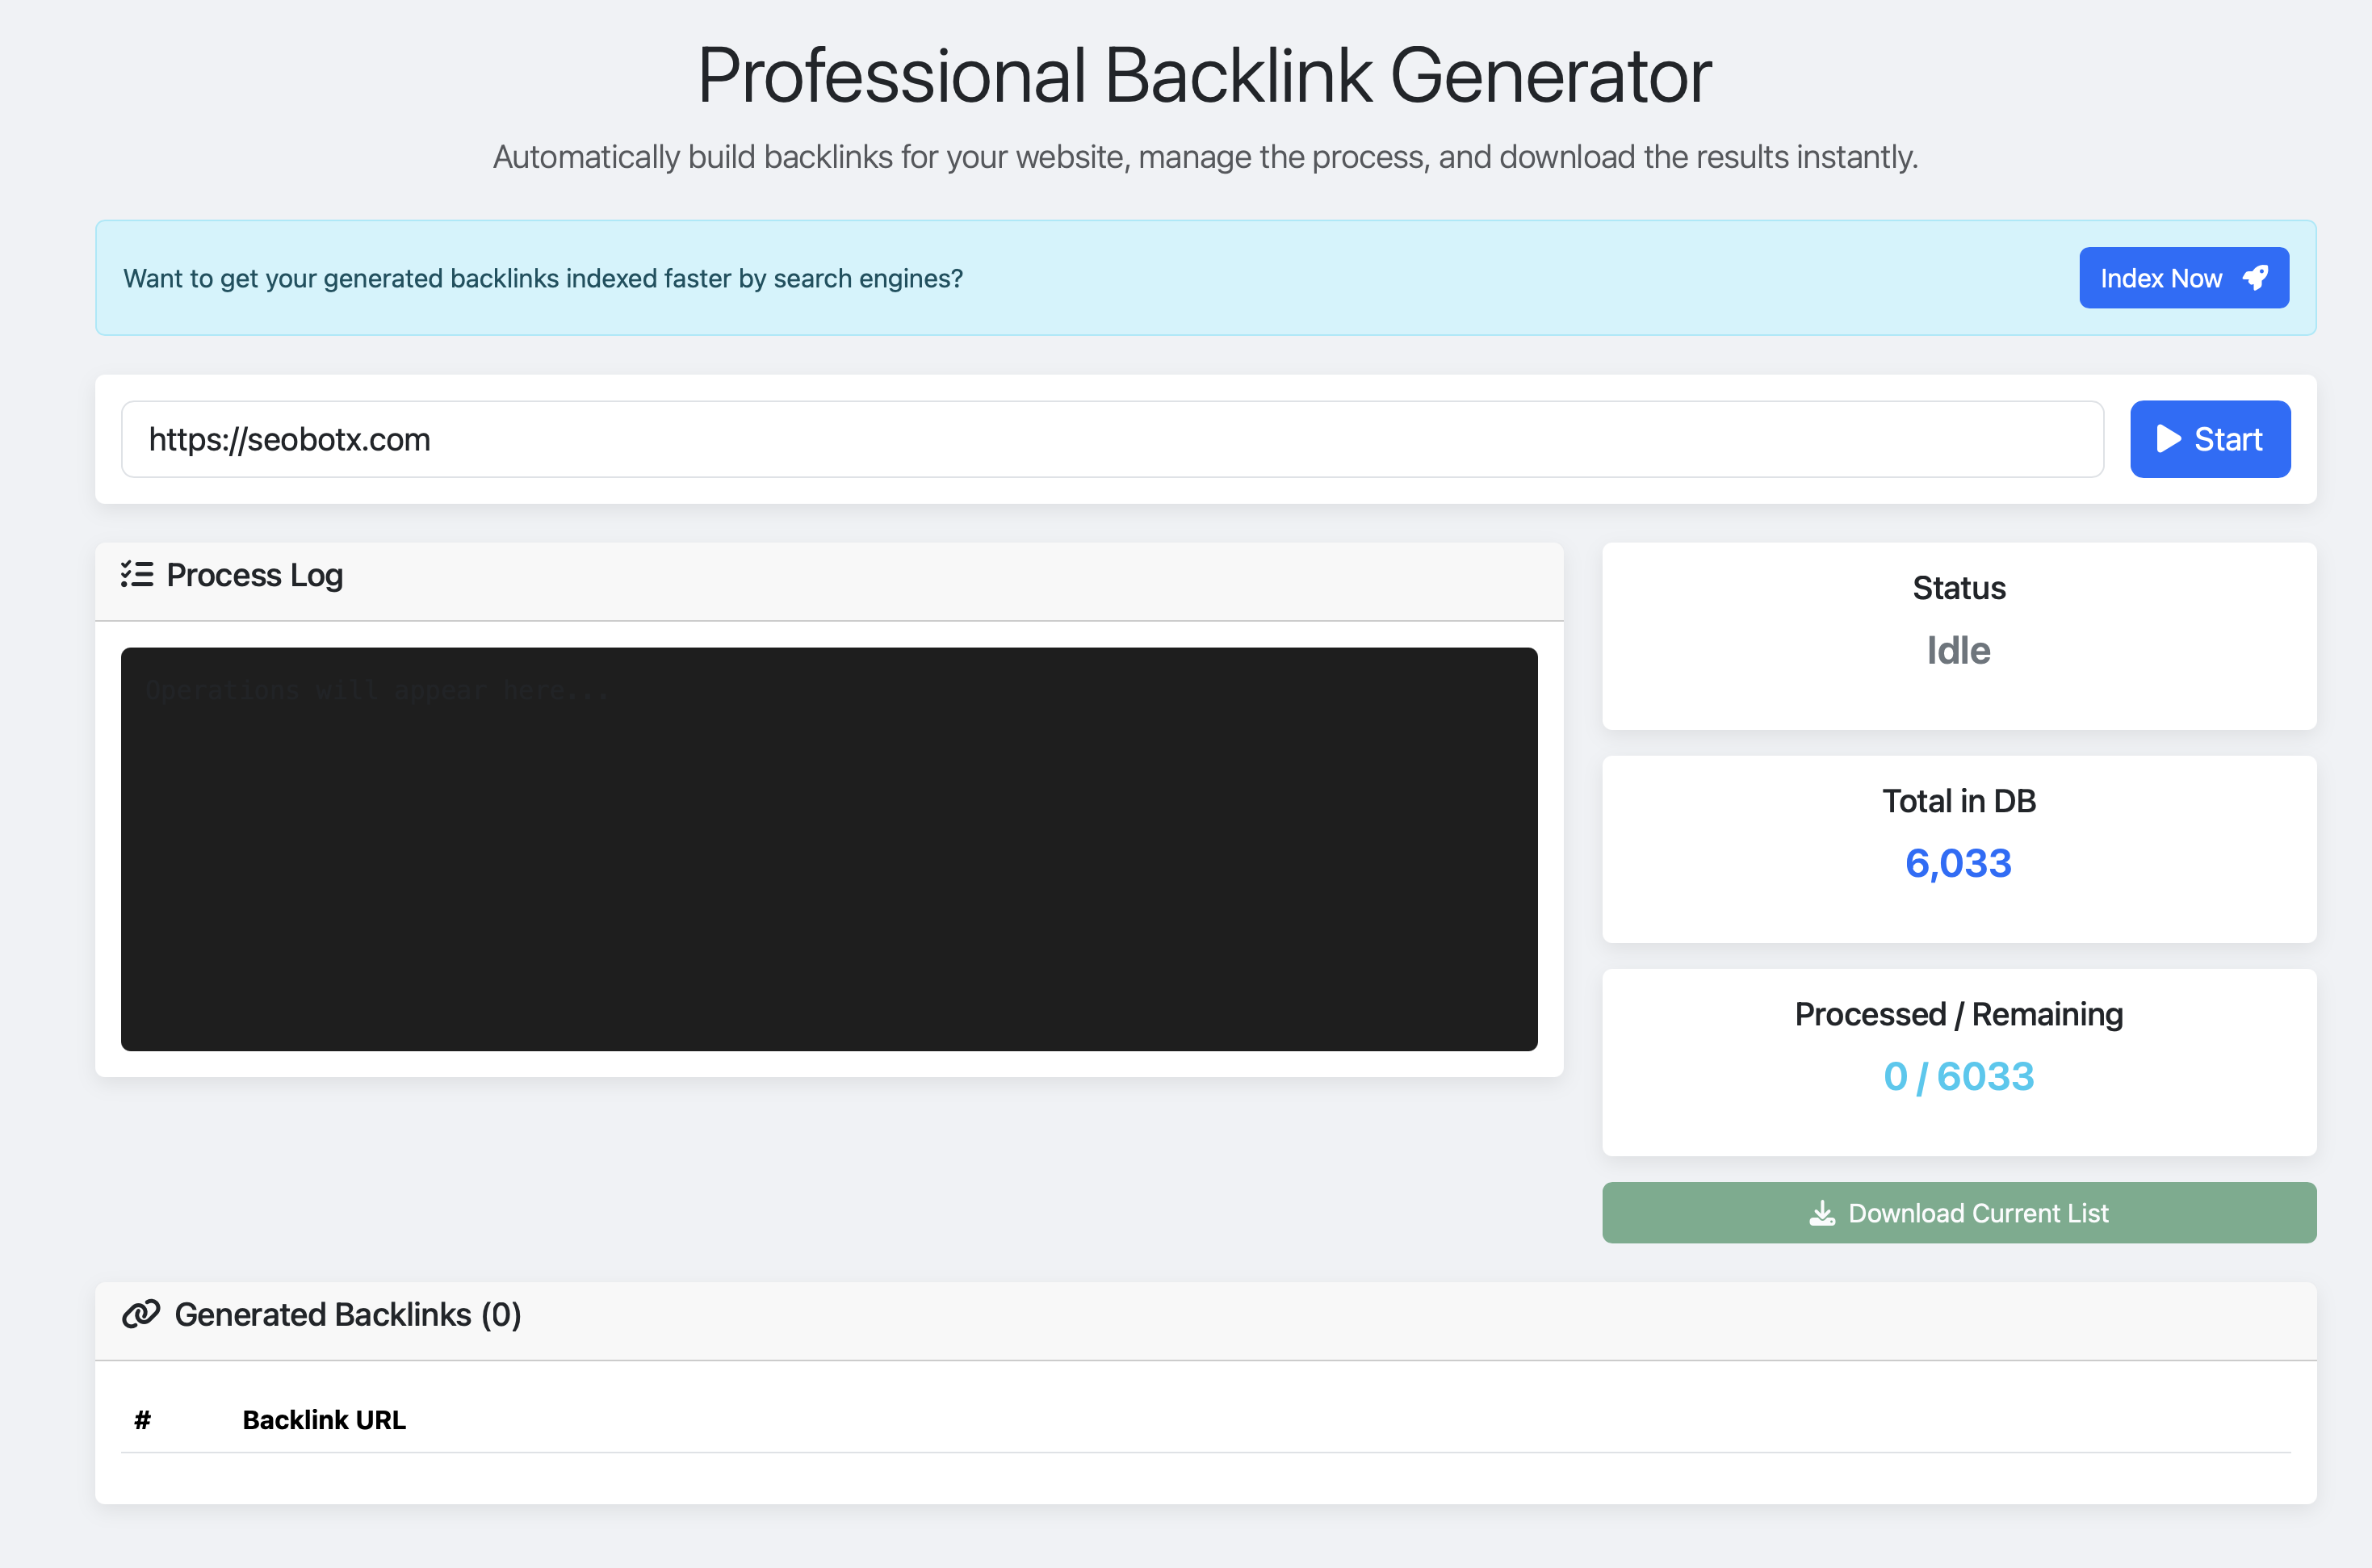
Task: Focus the website URL input field
Action: 1110,439
